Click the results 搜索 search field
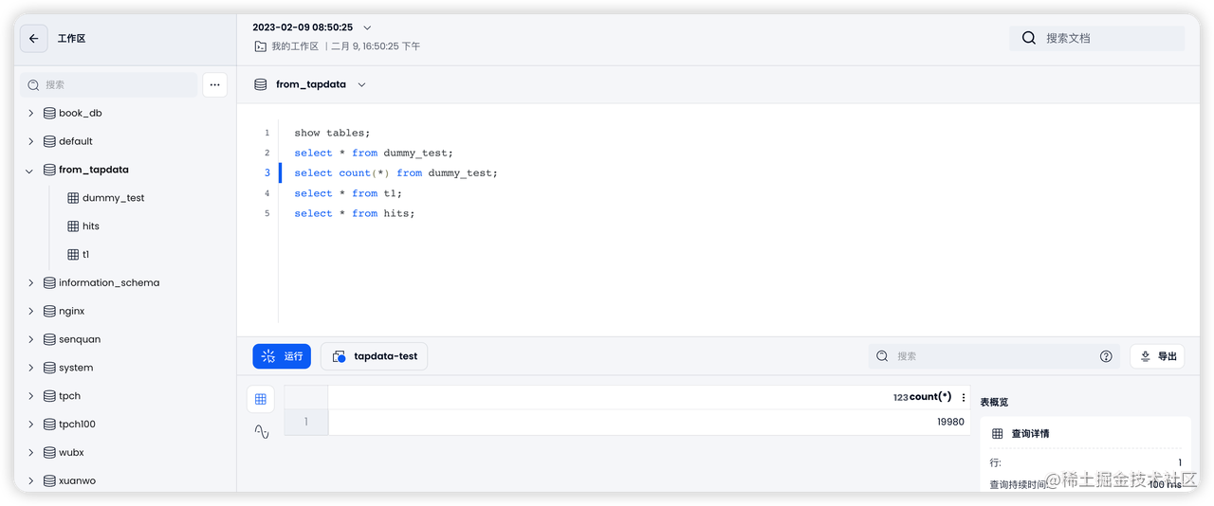This screenshot has width=1214, height=506. [x=986, y=356]
